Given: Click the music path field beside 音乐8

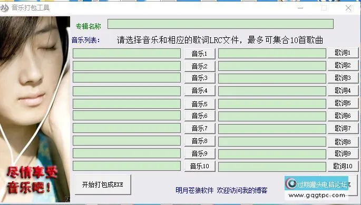Looking at the screenshot, I should coord(126,141).
